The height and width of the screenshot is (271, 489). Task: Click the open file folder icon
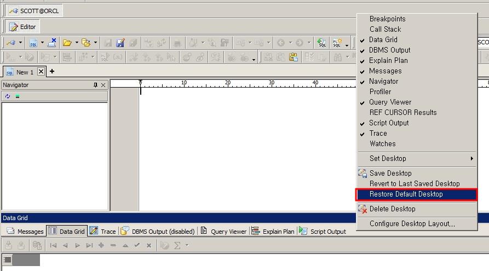pyautogui.click(x=67, y=43)
